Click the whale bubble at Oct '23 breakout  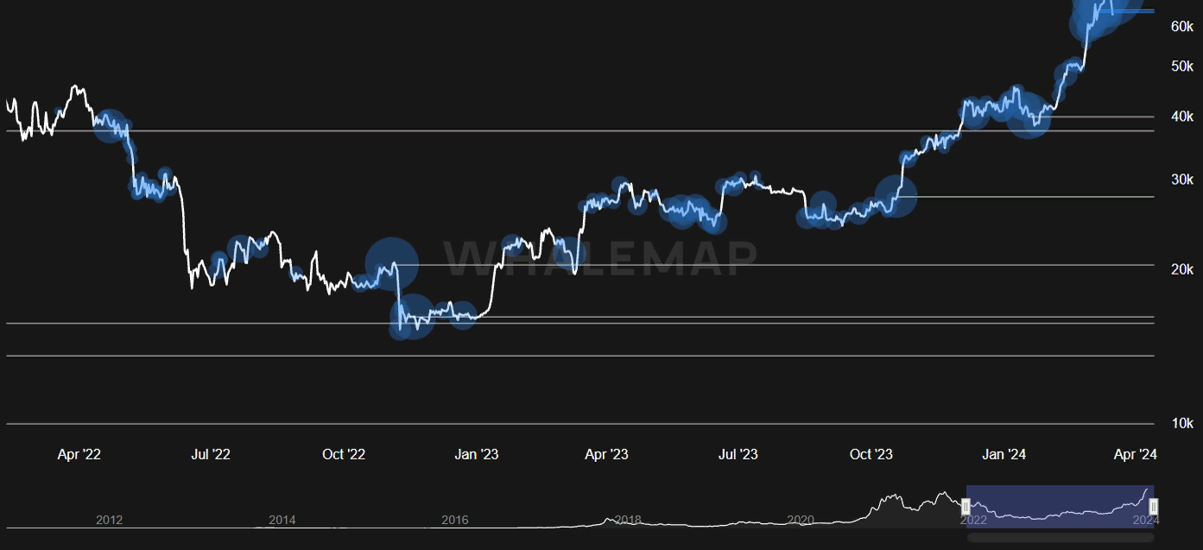896,195
